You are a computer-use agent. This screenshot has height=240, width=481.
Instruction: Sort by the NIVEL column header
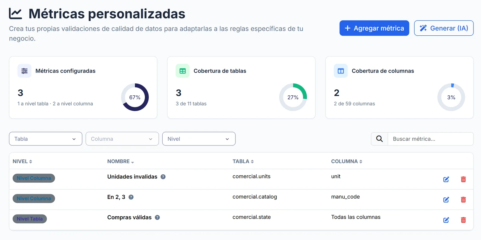point(22,161)
